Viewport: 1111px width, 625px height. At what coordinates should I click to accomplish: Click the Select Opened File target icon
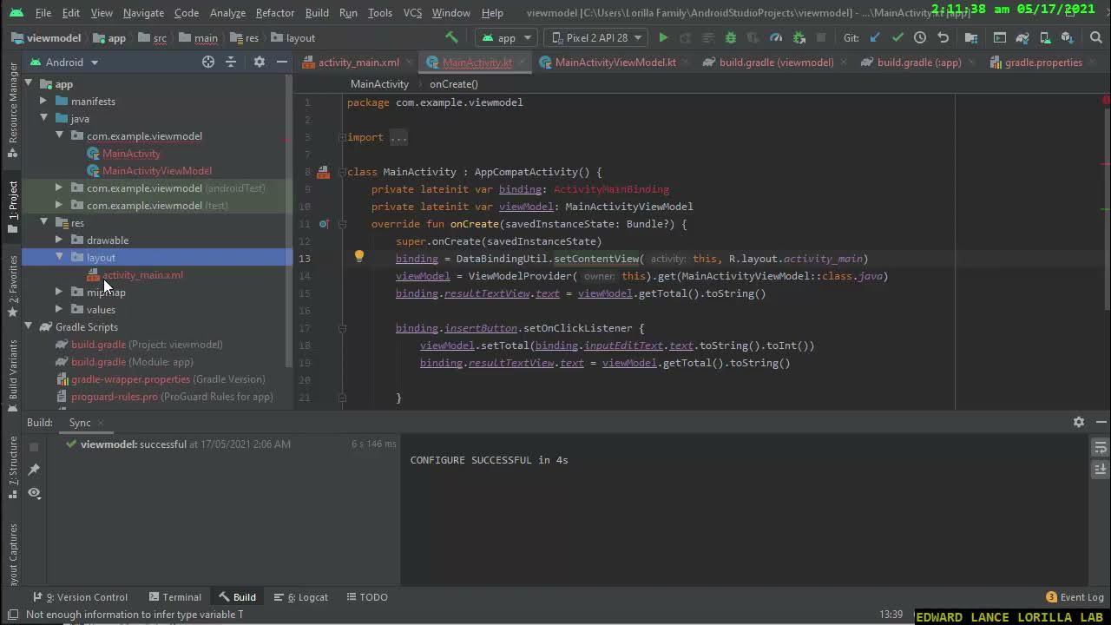tap(208, 62)
